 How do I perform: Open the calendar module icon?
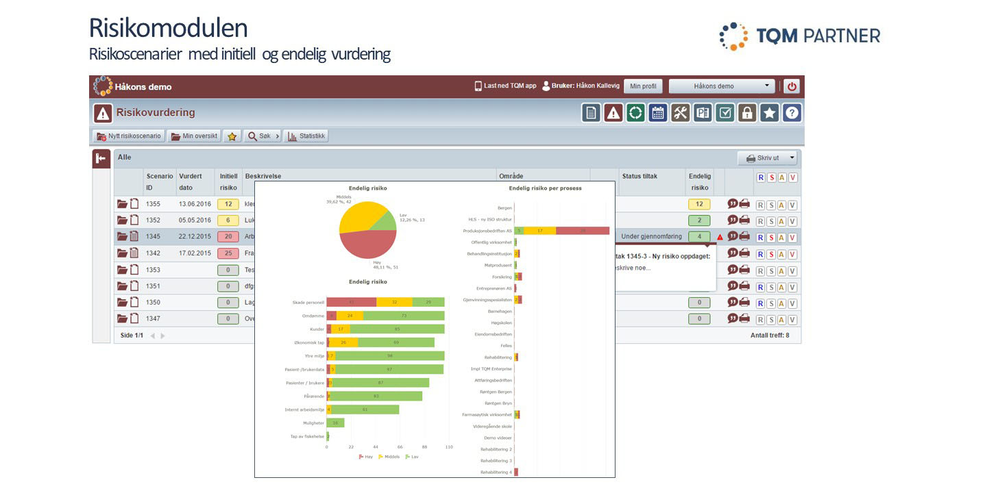(x=658, y=113)
